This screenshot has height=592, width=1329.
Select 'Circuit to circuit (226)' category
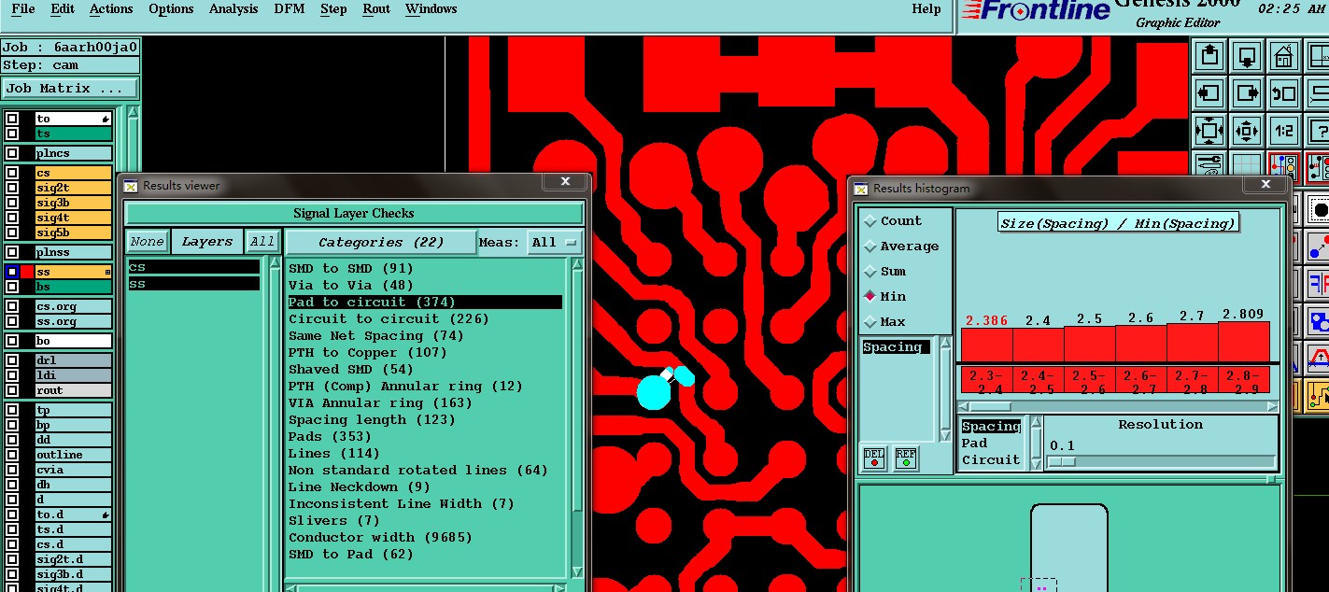pyautogui.click(x=425, y=319)
